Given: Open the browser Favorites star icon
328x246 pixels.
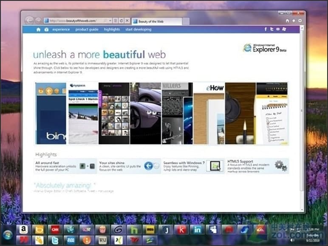Looking at the screenshot, I should click(x=294, y=20).
